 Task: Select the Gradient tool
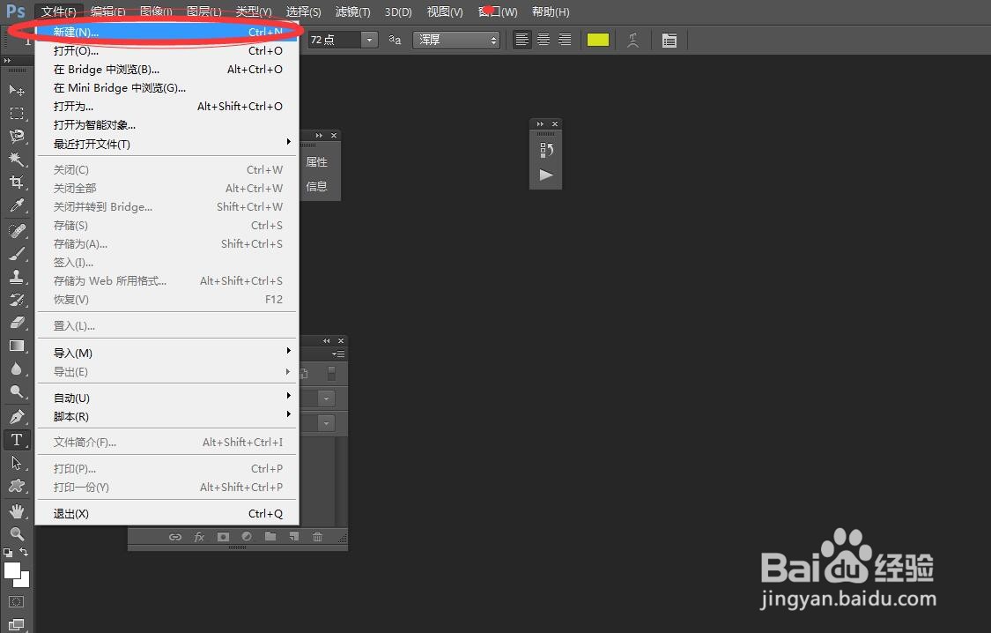coord(17,346)
